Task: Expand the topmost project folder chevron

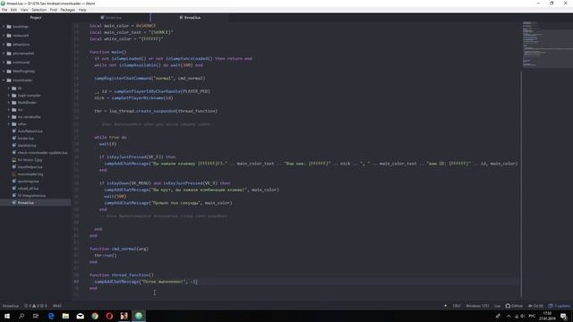Action: click(4, 27)
